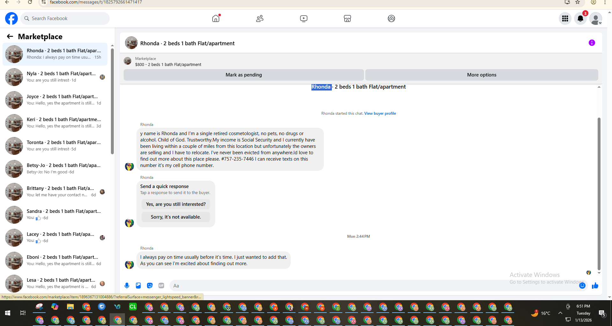Viewport: 612px width, 326px height.
Task: Choose a GIF icon
Action: tap(161, 286)
